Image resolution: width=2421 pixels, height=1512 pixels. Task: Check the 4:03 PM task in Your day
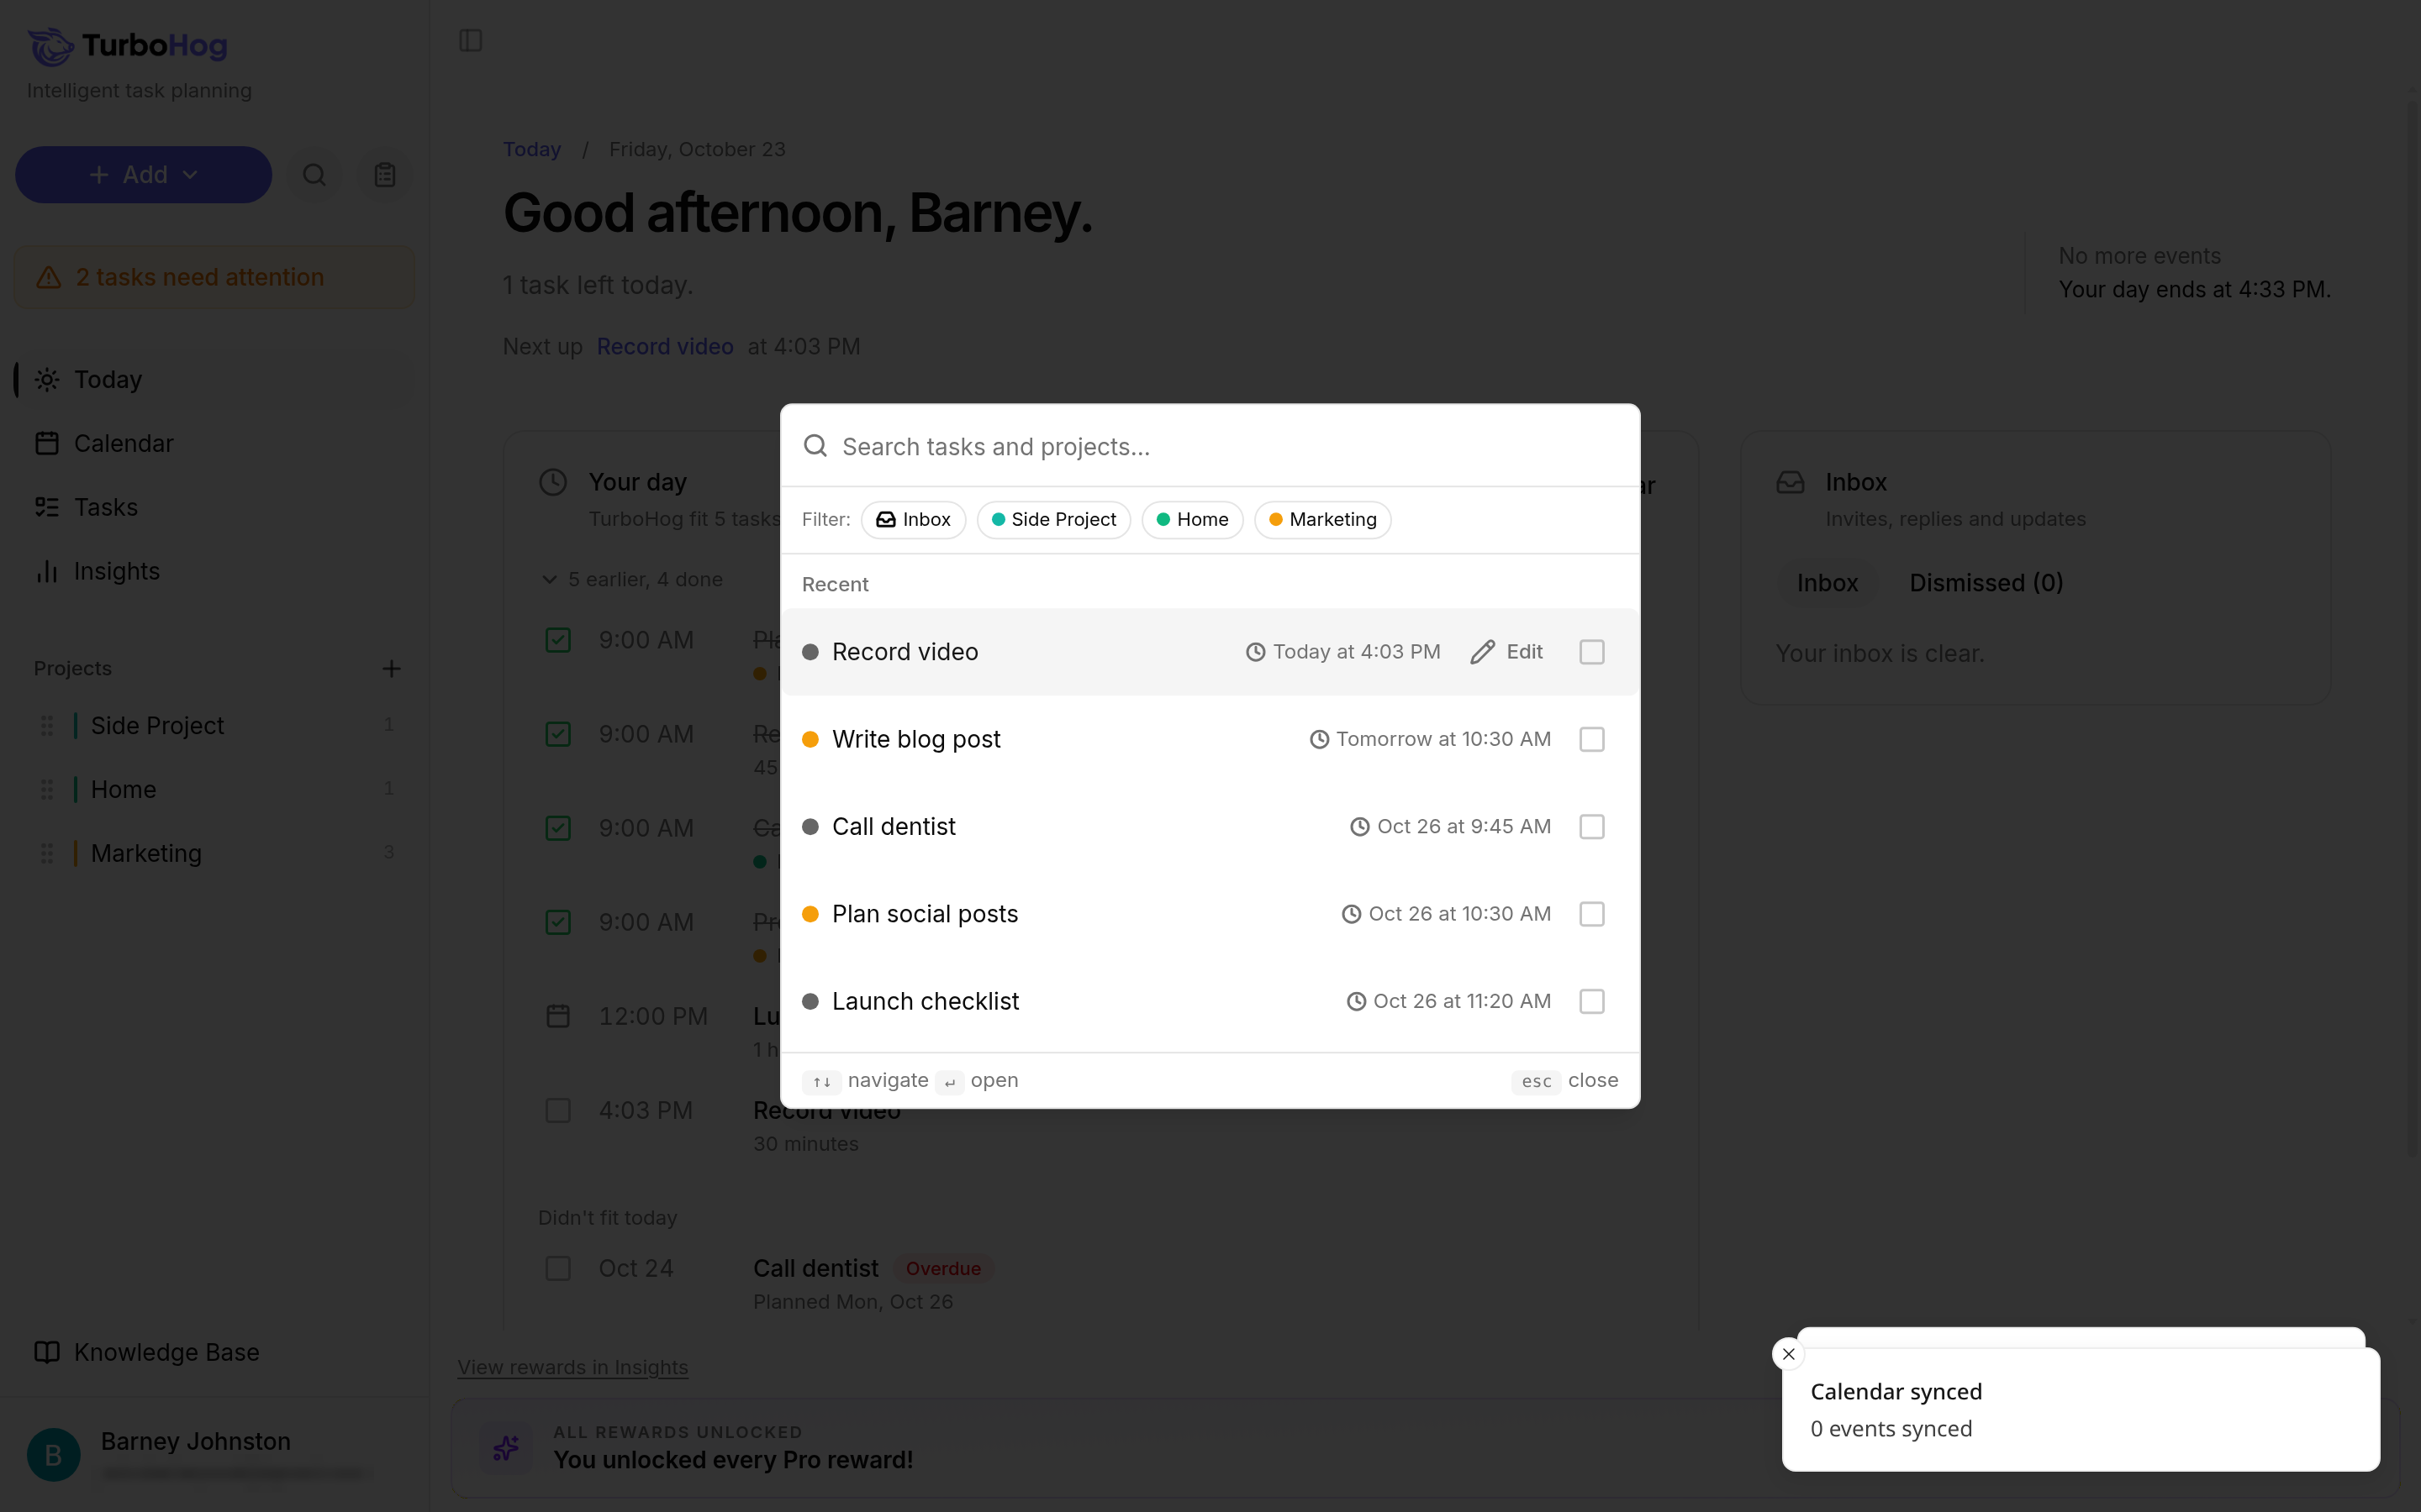point(558,1110)
